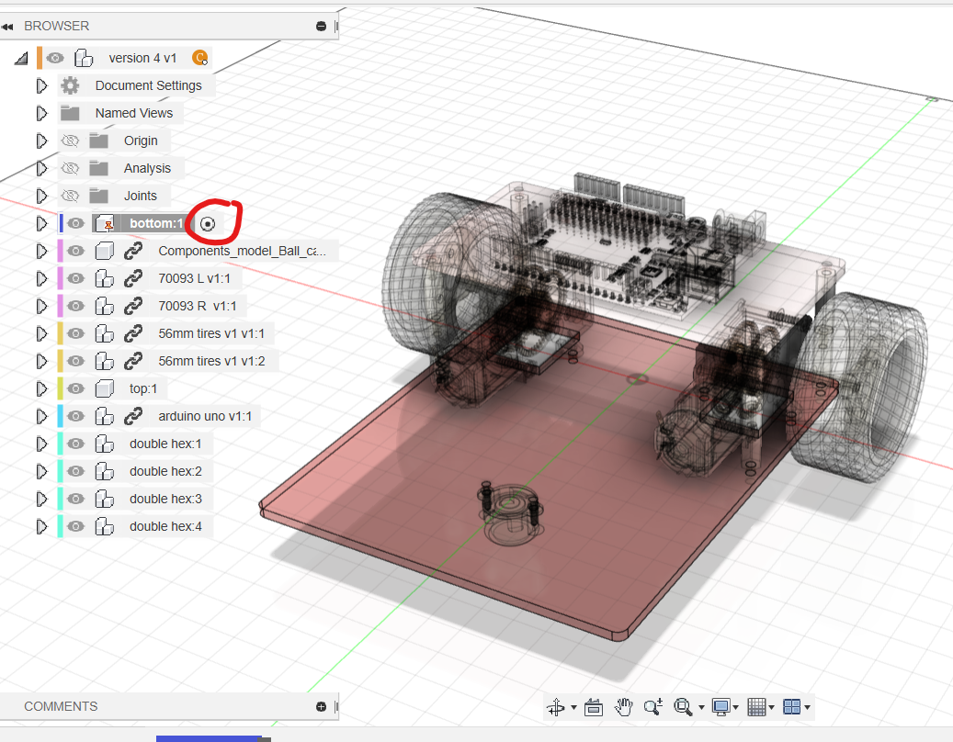Click the Look At tool icon
Image resolution: width=953 pixels, height=742 pixels.
tap(593, 707)
